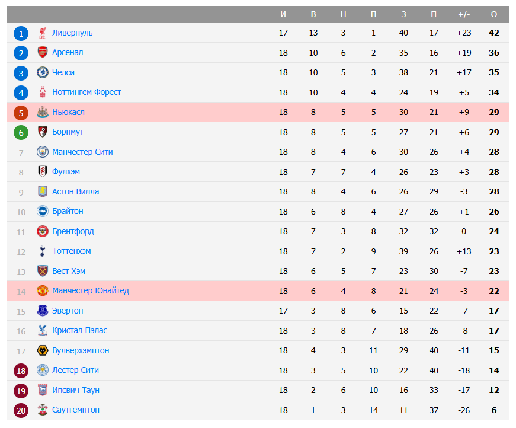
Task: Click the Chelsea club crest icon
Action: click(x=42, y=73)
